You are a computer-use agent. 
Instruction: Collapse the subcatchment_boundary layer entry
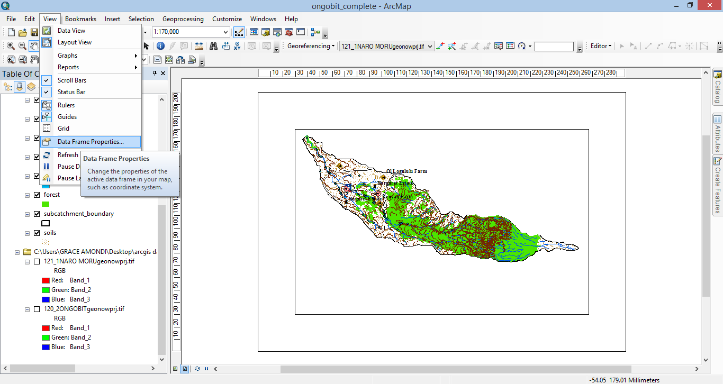pos(28,214)
